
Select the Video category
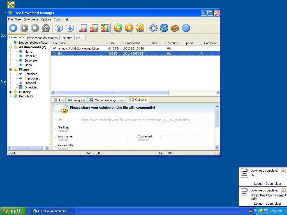28,65
